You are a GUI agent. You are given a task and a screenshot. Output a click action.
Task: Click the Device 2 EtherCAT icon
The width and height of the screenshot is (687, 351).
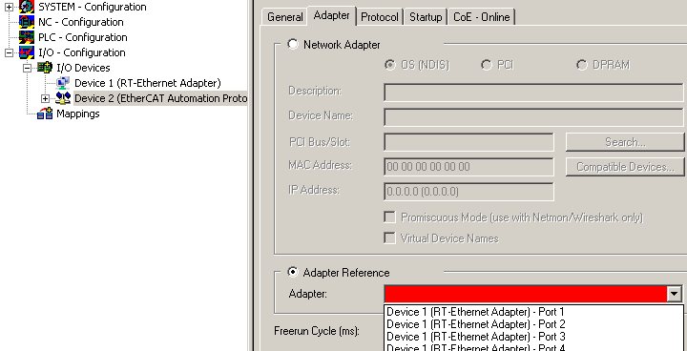(63, 98)
